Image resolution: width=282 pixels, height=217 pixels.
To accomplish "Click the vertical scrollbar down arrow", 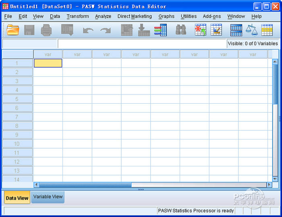I will click(x=275, y=179).
